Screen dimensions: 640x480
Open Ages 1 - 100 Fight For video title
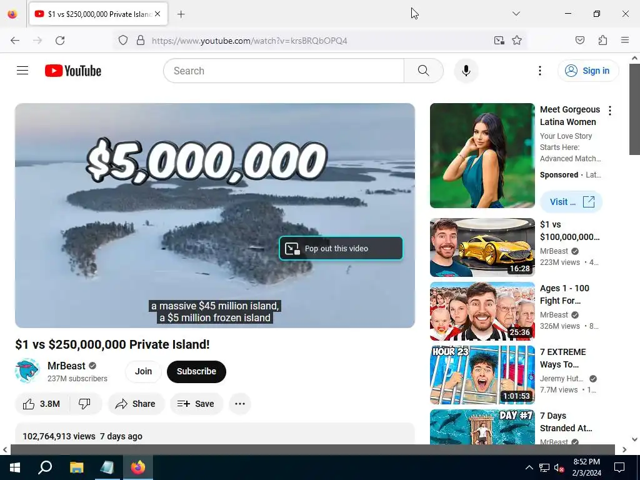(x=564, y=294)
